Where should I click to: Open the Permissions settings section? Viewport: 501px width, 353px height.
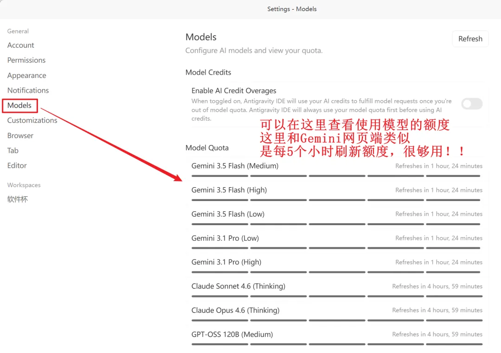pos(26,60)
